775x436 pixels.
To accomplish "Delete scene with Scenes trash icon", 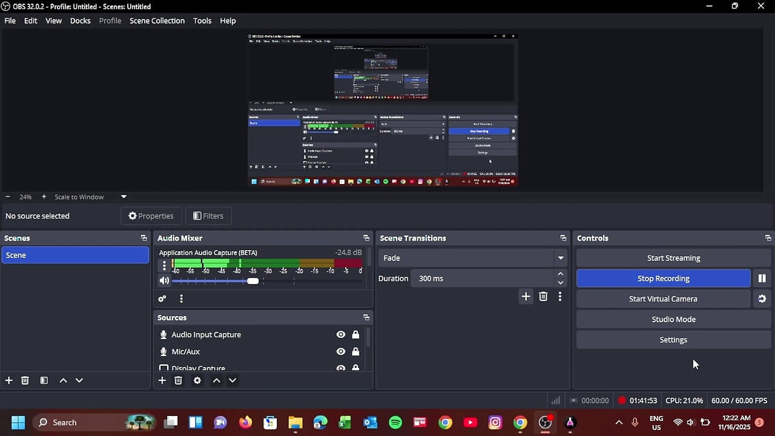I will (x=25, y=380).
